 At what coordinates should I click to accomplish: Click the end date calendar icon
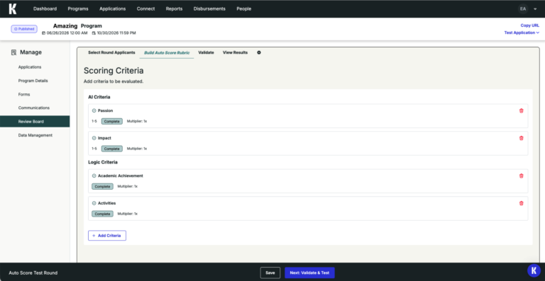[x=94, y=33]
